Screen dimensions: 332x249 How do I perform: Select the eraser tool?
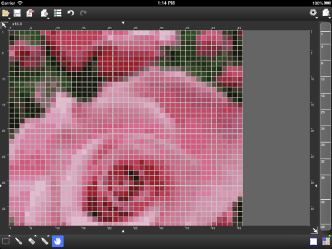(x=32, y=241)
